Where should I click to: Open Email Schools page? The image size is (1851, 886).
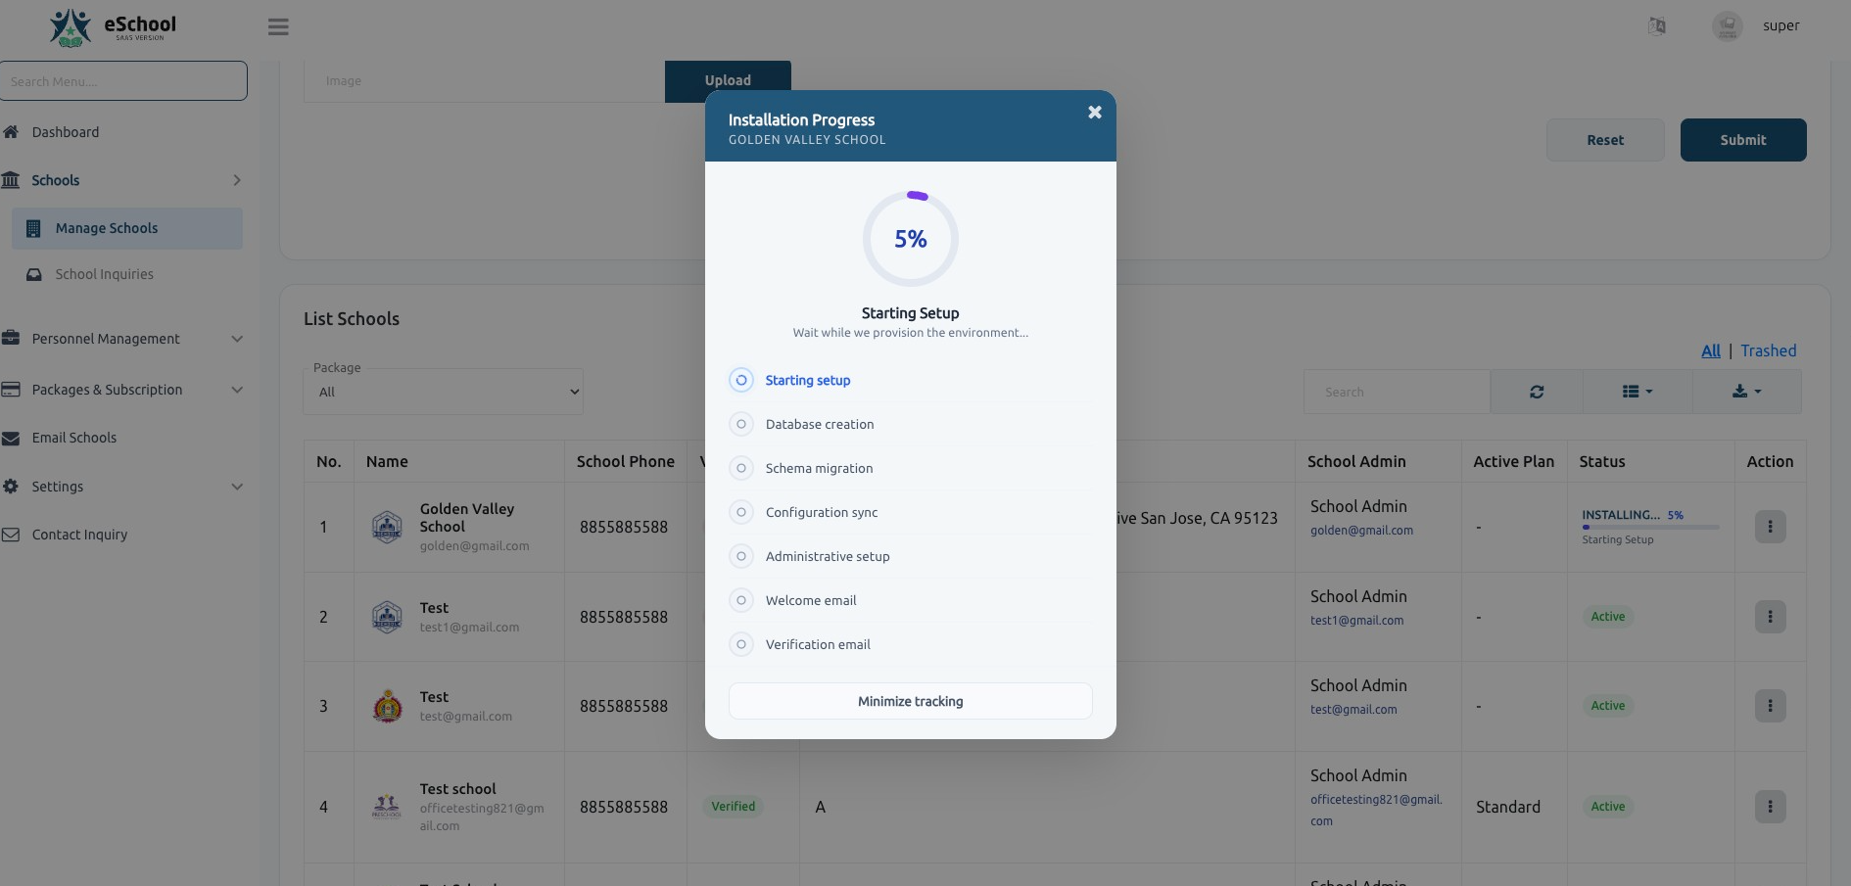74,439
